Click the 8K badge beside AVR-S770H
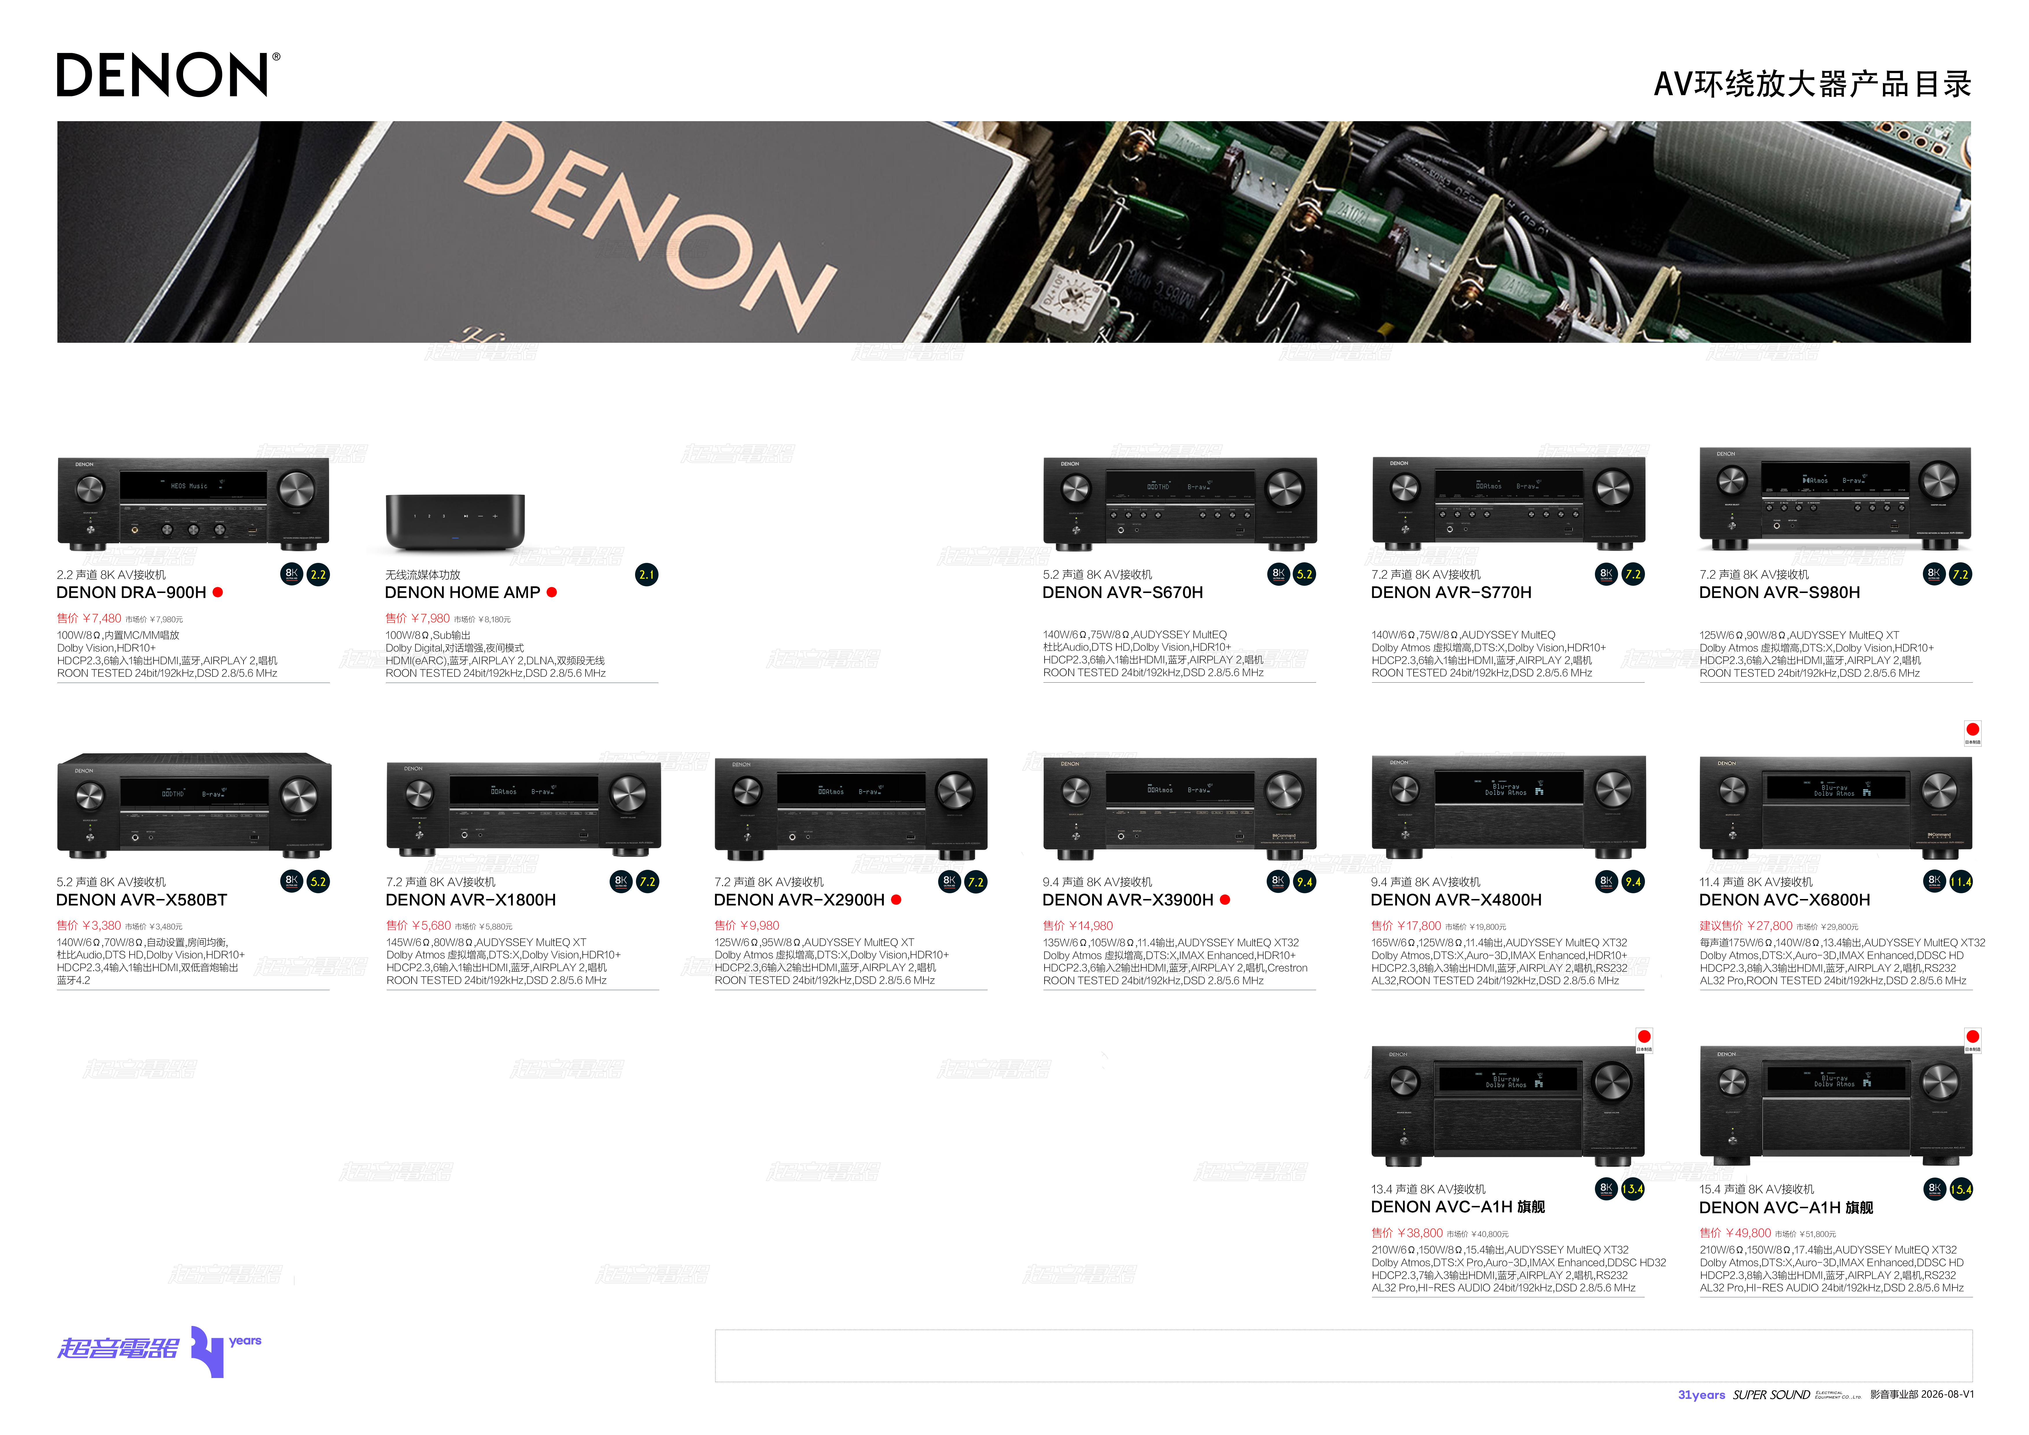 pos(1606,574)
